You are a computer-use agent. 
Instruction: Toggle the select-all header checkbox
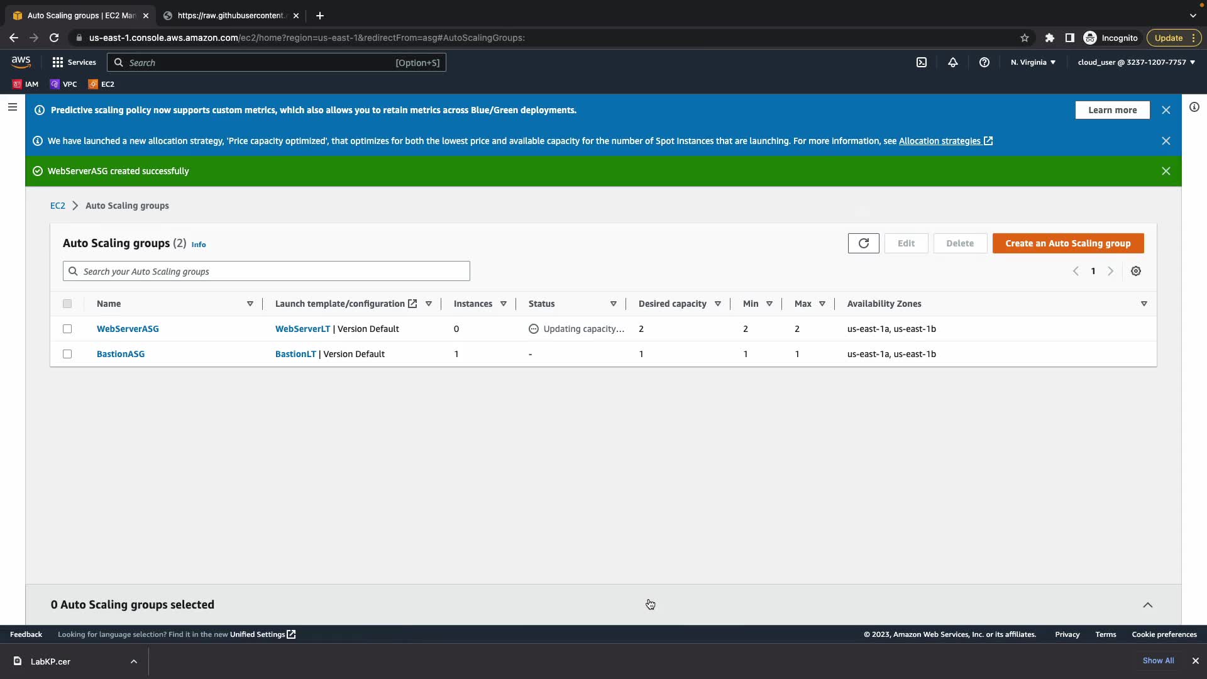(x=67, y=304)
